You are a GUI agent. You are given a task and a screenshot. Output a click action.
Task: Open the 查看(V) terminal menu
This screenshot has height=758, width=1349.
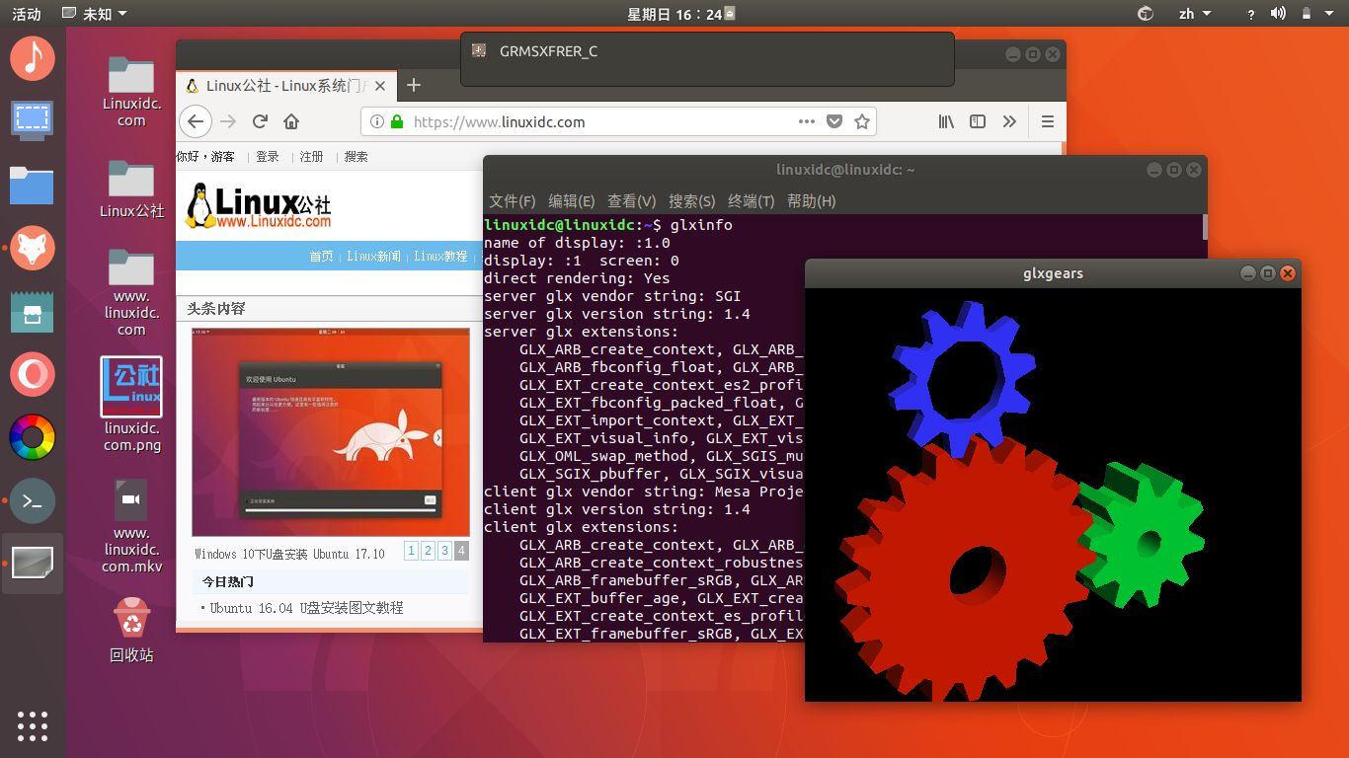pyautogui.click(x=632, y=201)
